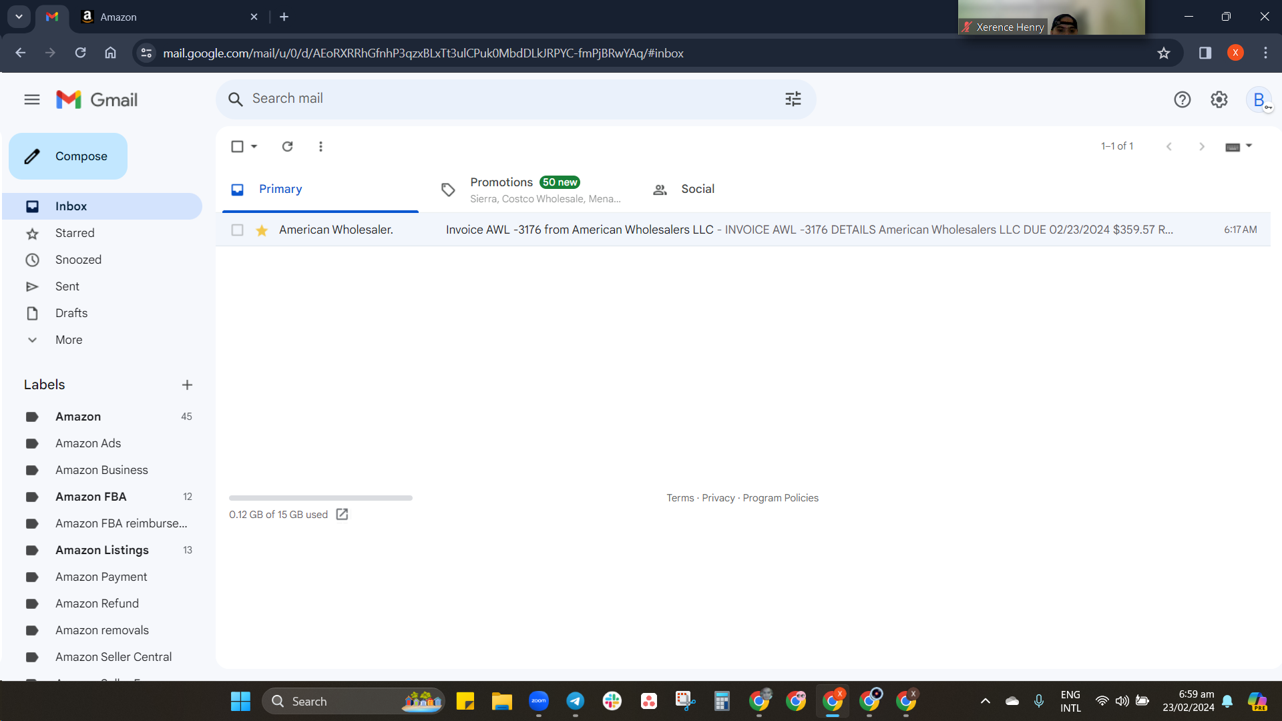1282x721 pixels.
Task: Switch to the Amazon browser tab
Action: pos(170,17)
